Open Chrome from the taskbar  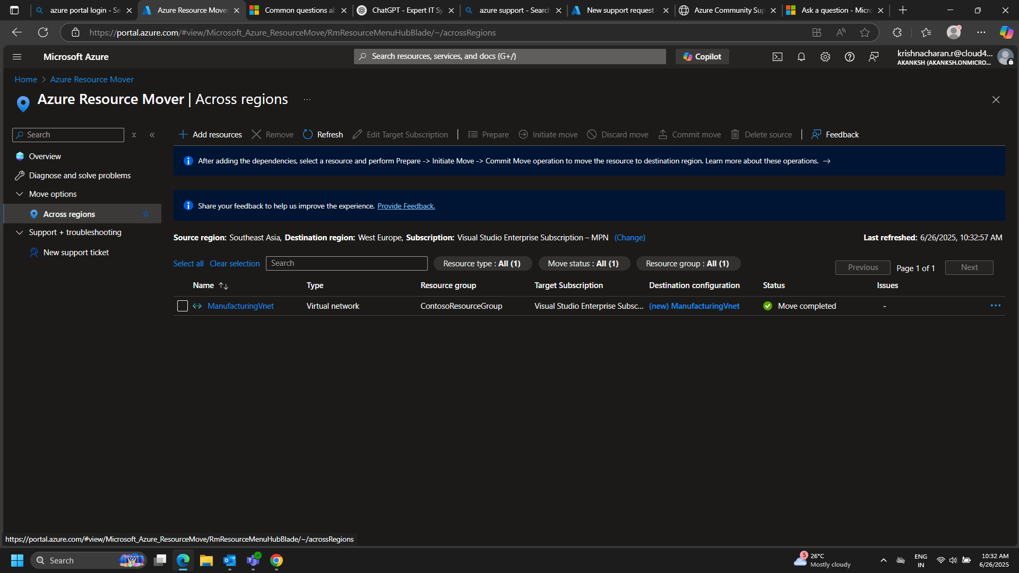[277, 560]
